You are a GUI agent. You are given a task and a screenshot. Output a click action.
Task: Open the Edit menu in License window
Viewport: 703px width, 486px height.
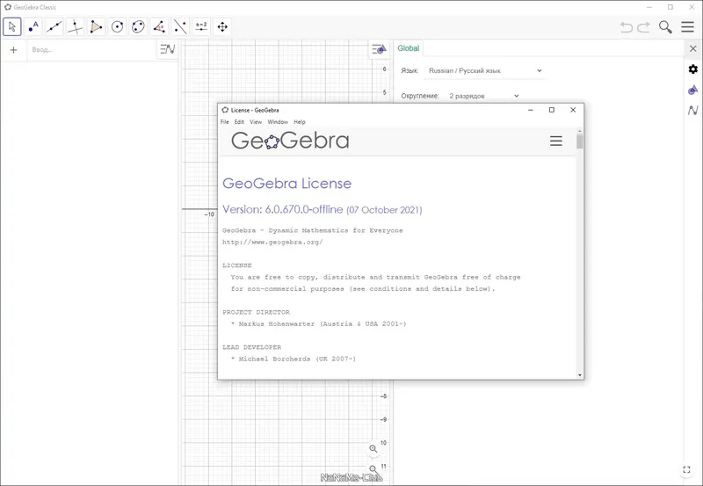tap(239, 122)
